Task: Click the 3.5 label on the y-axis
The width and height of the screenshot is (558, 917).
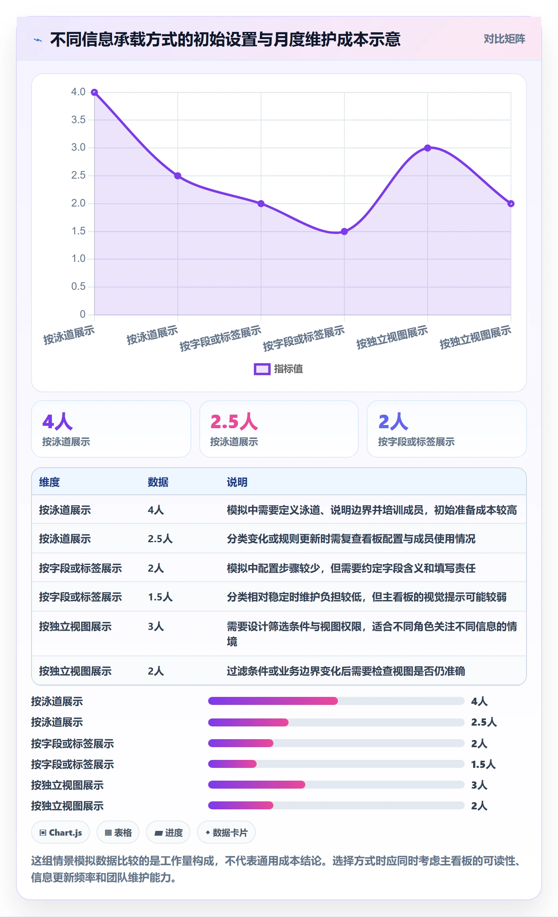Action: click(x=78, y=120)
